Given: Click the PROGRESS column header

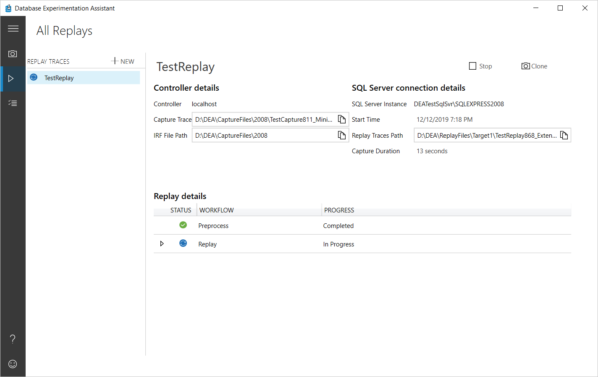Looking at the screenshot, I should [x=339, y=210].
